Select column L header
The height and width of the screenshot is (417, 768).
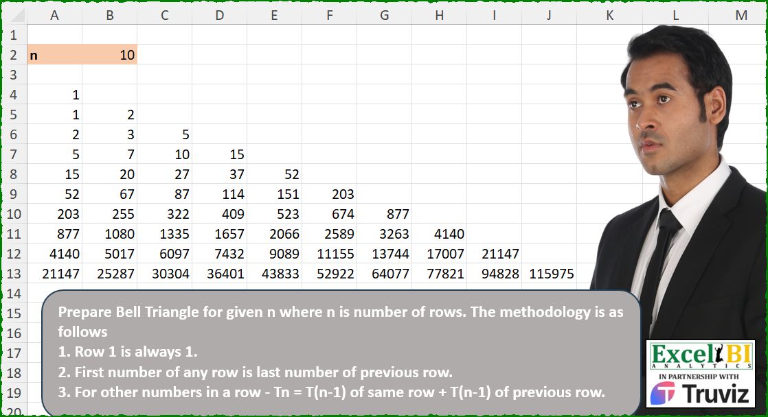[675, 15]
